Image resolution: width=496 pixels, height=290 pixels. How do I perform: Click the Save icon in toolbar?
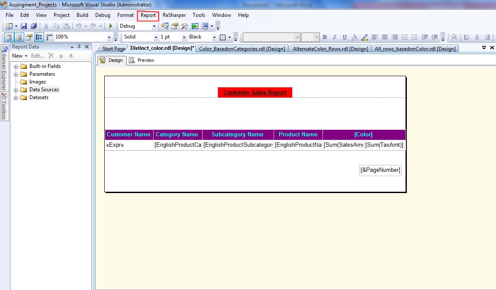[x=24, y=26]
